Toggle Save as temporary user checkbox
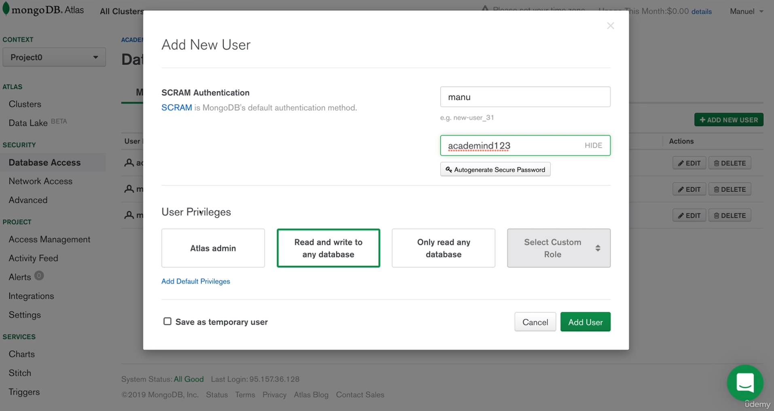Viewport: 774px width, 411px height. (x=167, y=322)
